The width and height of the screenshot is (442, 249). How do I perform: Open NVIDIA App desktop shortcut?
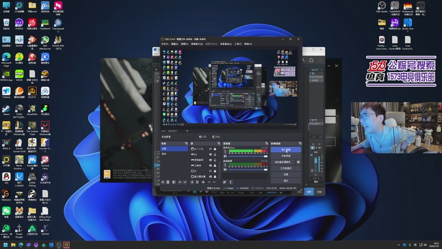[6, 76]
